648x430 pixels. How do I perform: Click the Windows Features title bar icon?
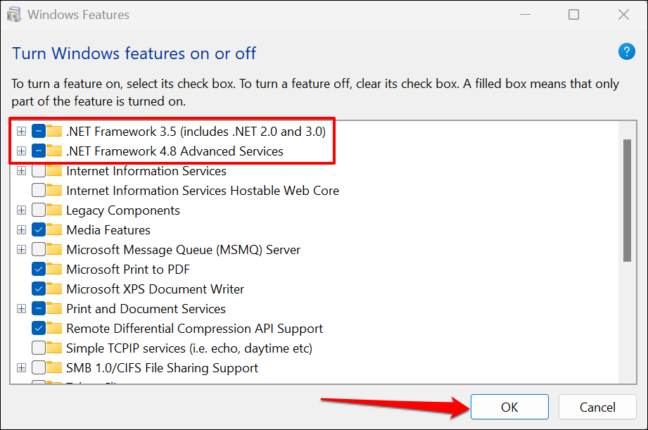(12, 15)
